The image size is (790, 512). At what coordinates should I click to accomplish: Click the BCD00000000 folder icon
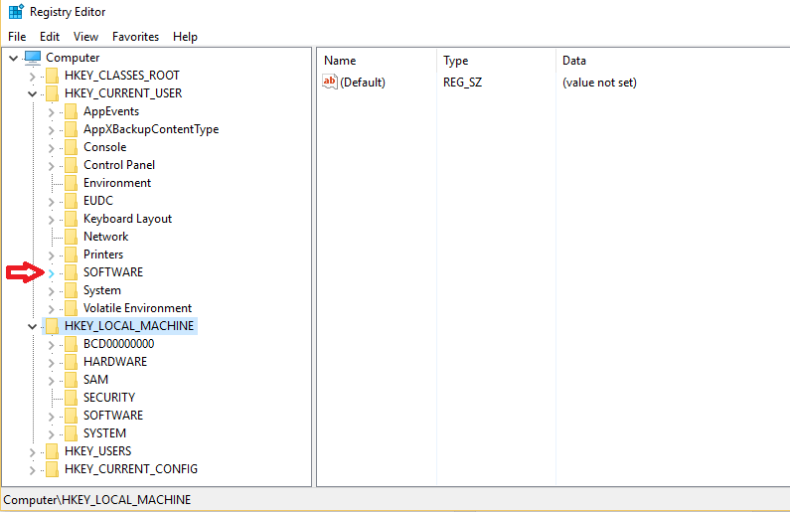point(71,344)
